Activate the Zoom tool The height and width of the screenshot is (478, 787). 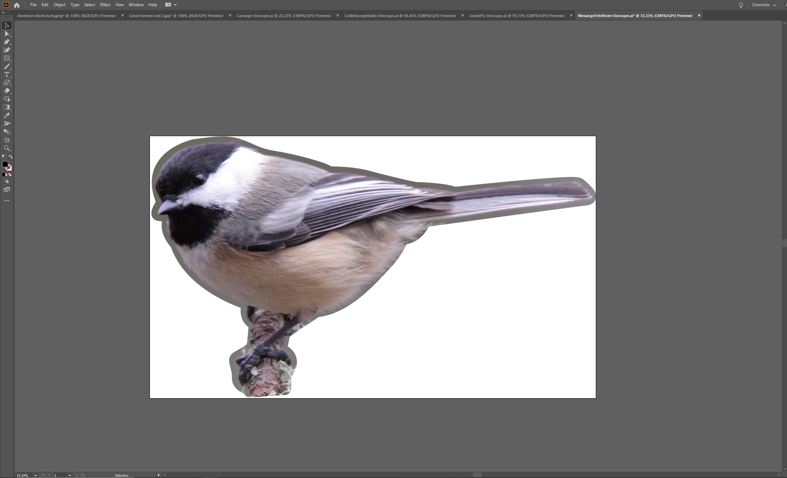(x=6, y=148)
